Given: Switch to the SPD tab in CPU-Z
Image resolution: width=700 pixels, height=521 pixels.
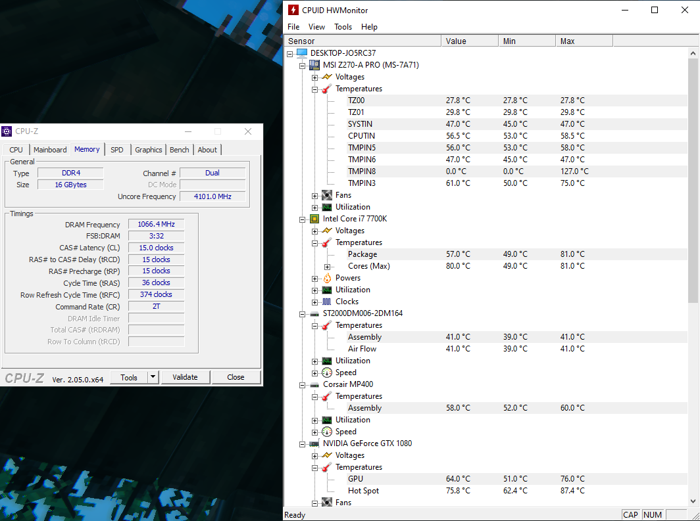Looking at the screenshot, I should (x=116, y=150).
